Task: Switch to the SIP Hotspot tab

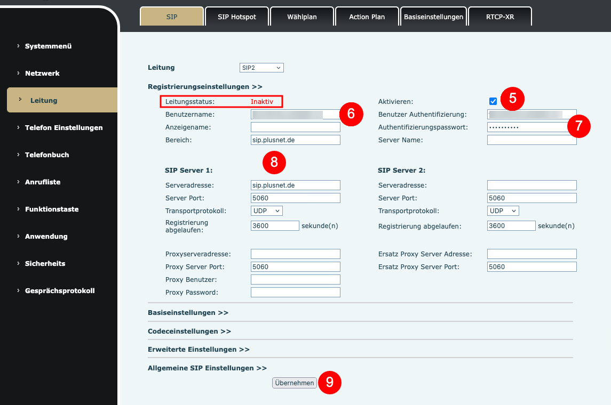Action: coord(237,17)
